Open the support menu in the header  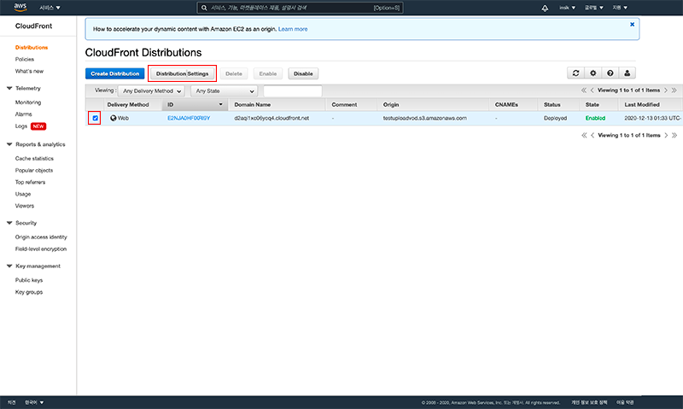[620, 8]
